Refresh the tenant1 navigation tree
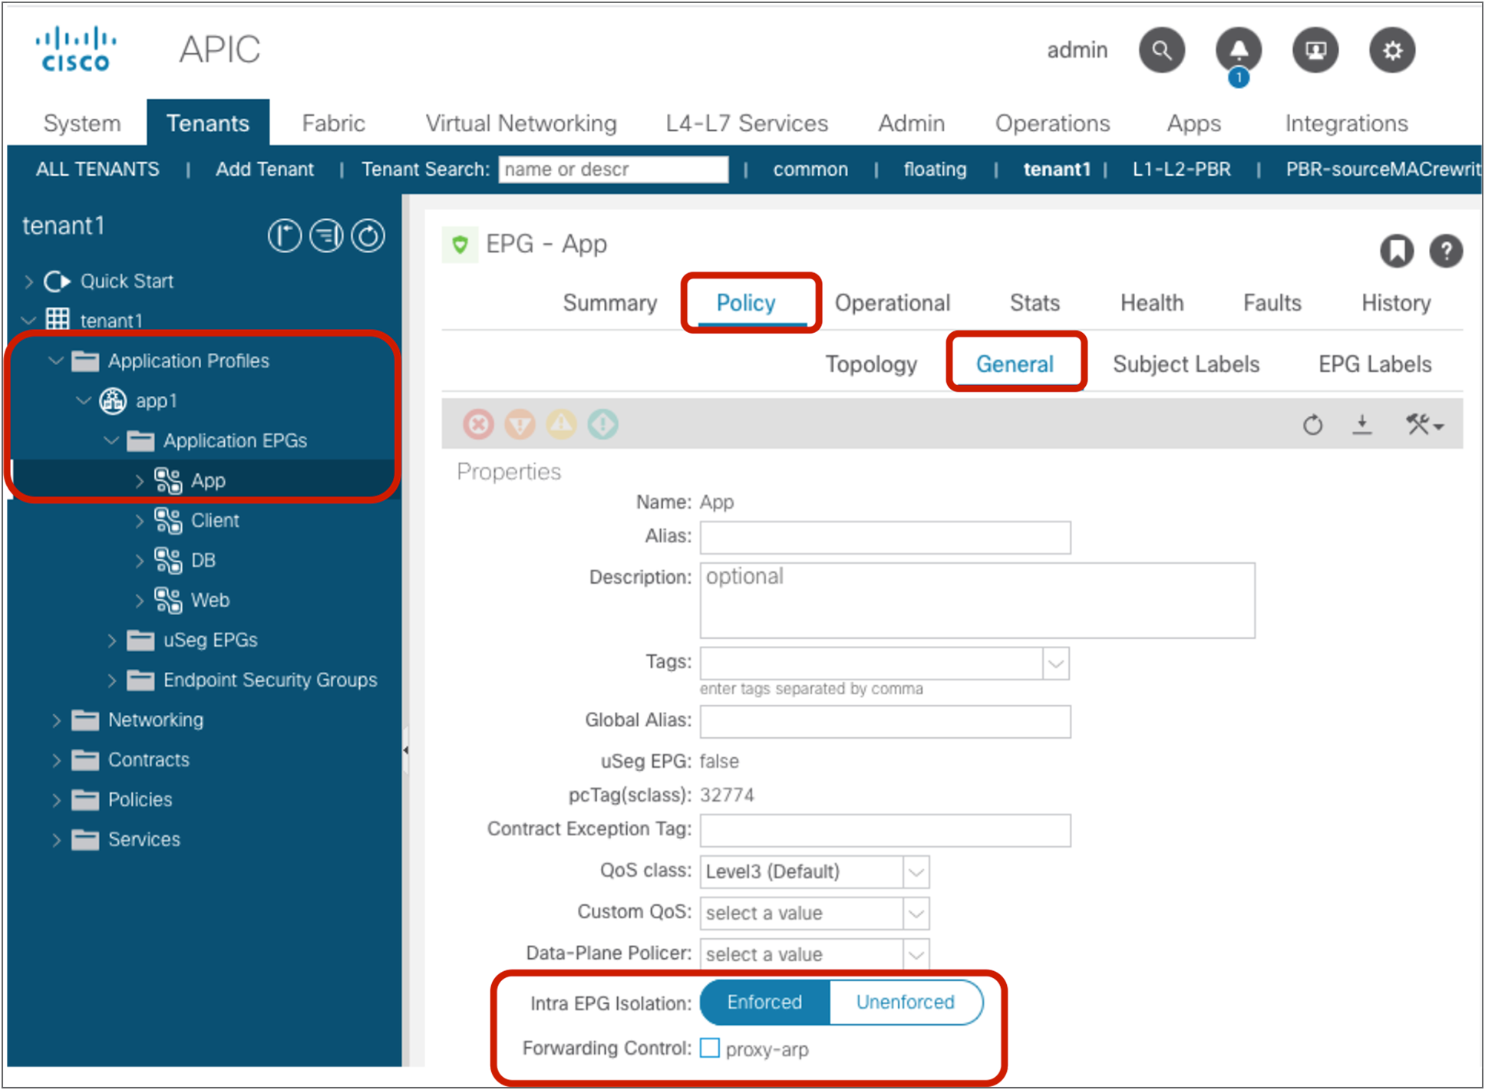Screen dimensions: 1485x1090 (x=368, y=235)
